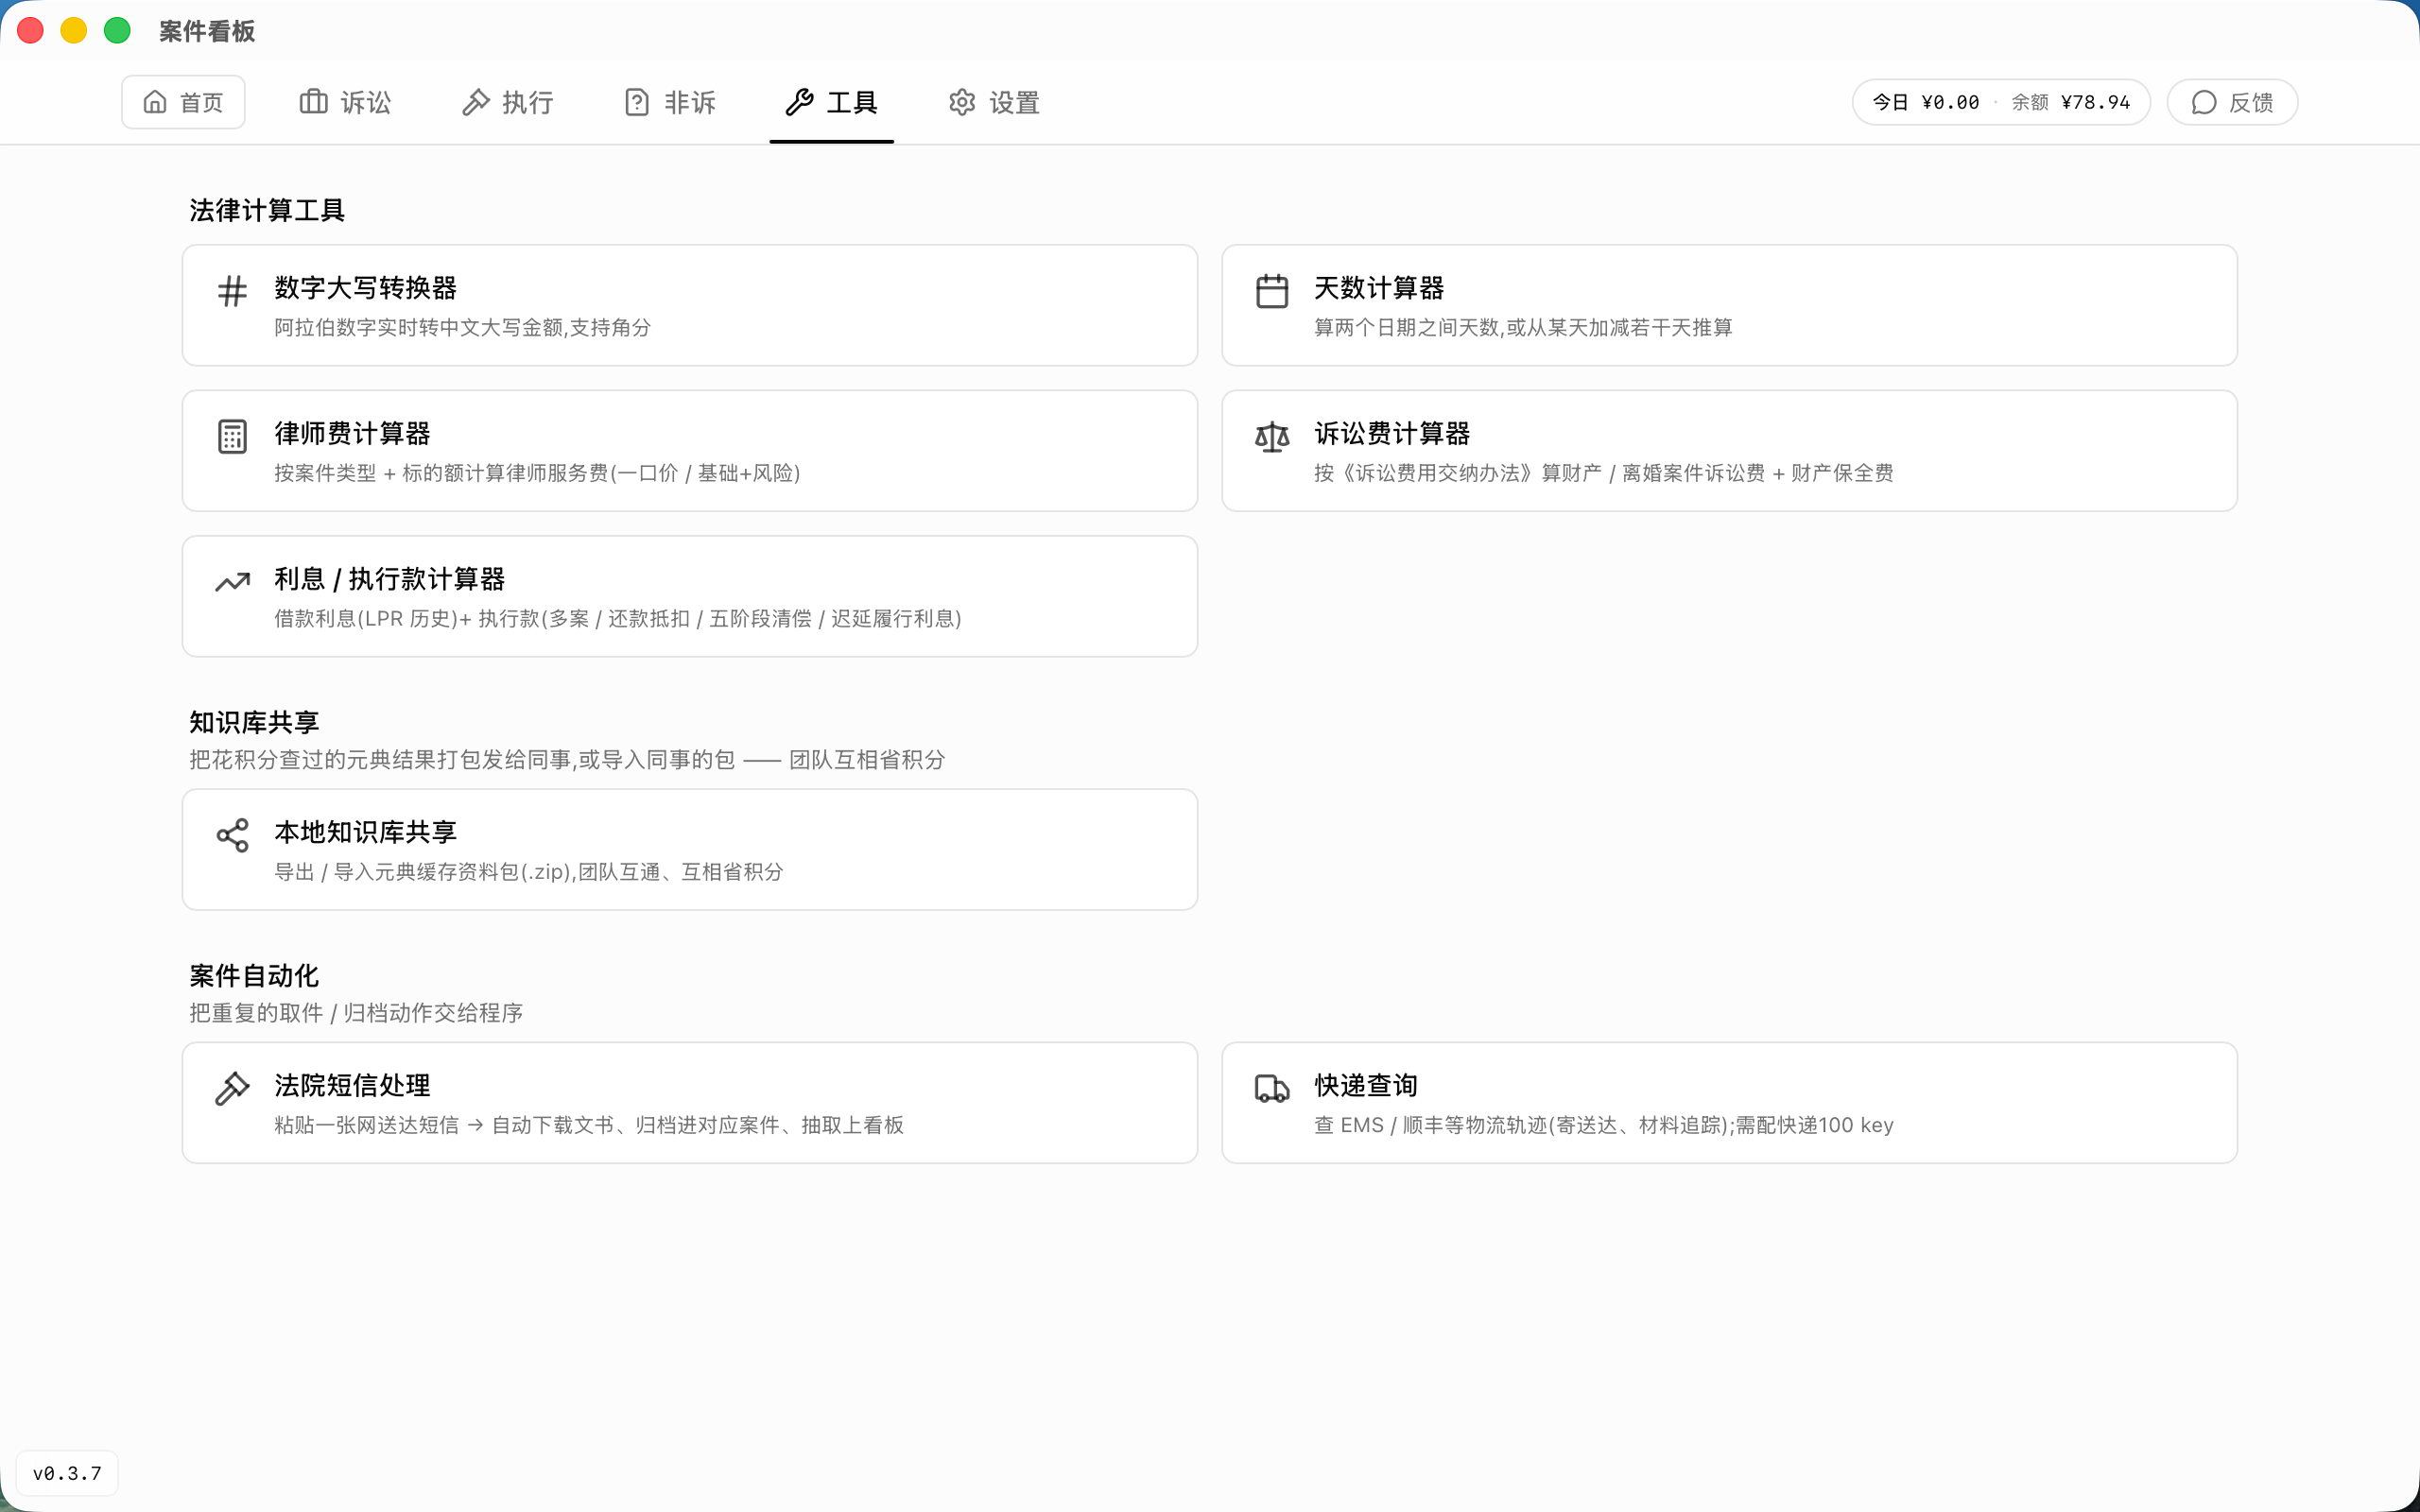Click the calendar icon of 天数计算器

1272,291
